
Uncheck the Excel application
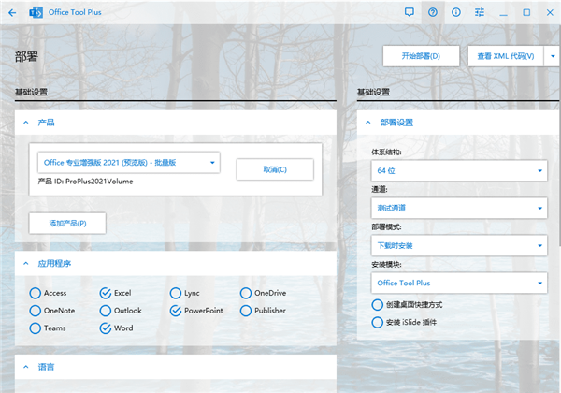tap(105, 293)
